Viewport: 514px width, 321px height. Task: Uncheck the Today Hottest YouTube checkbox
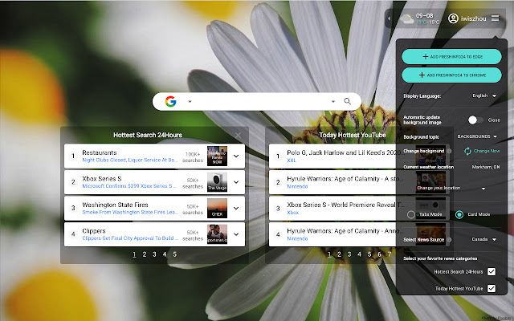(x=492, y=288)
